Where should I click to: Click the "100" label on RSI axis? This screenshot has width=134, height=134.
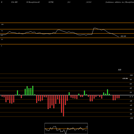click(2, 24)
